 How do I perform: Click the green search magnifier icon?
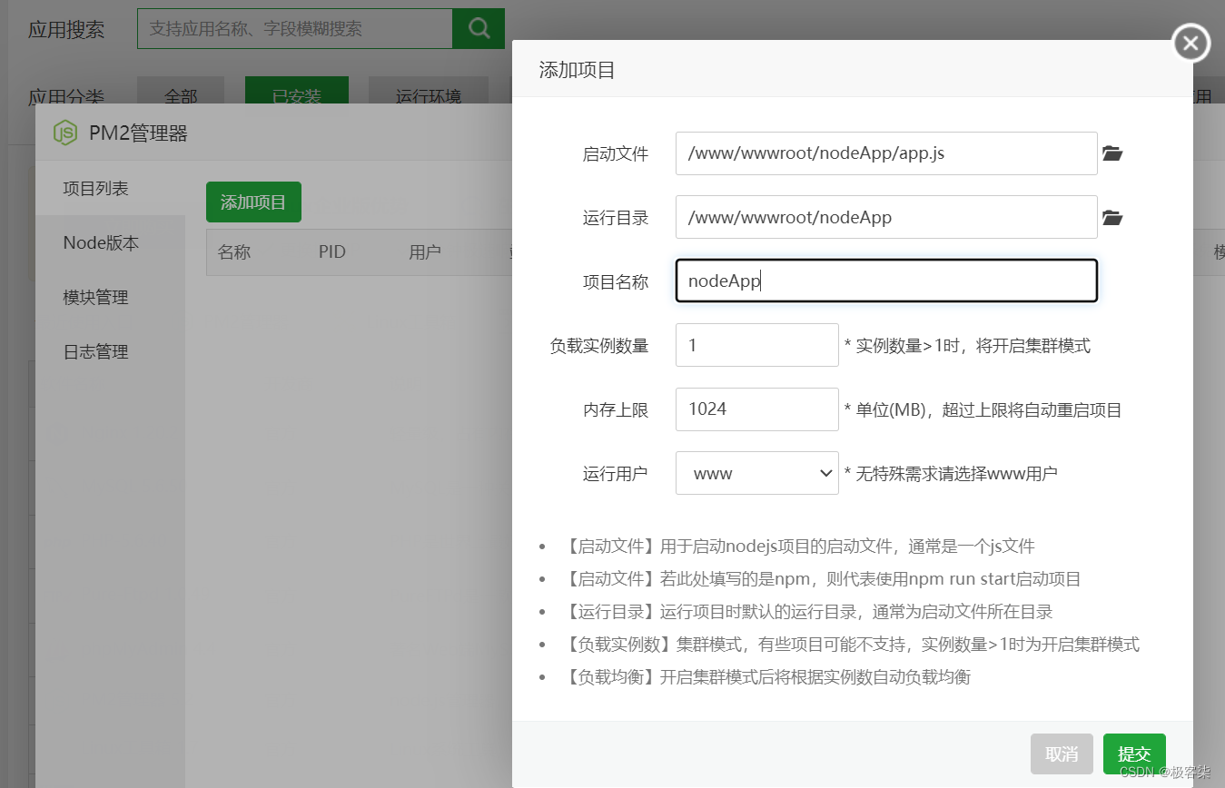[479, 28]
